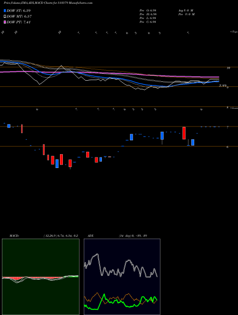Click the 2.89 value near the EMA lines
Screen dimensions: 238x315
coord(223,86)
